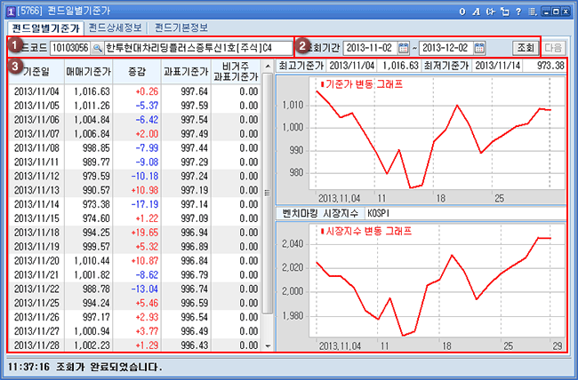Click the 다음 next button
578x380 pixels.
(x=554, y=47)
